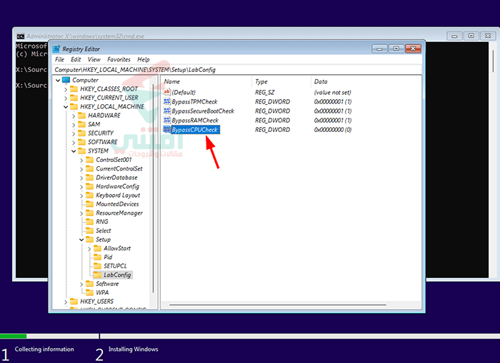The image size is (500, 363).
Task: Click the HKEY_LOCAL_MACHINE folder icon
Action: [x=74, y=107]
